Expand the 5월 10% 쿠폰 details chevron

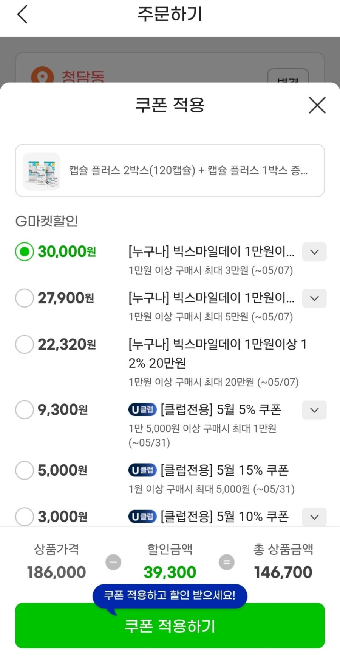tap(314, 517)
